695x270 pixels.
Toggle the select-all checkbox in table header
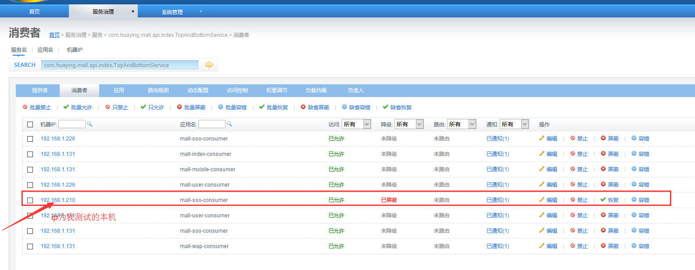point(30,124)
